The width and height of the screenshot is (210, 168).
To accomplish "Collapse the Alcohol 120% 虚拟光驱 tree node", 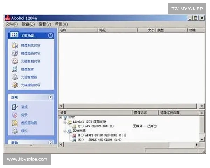I will tap(65, 122).
